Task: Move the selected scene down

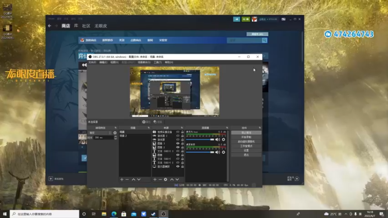Action: pyautogui.click(x=139, y=179)
